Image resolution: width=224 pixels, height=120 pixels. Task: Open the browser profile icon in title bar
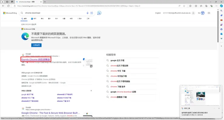pyautogui.click(x=2, y=2)
